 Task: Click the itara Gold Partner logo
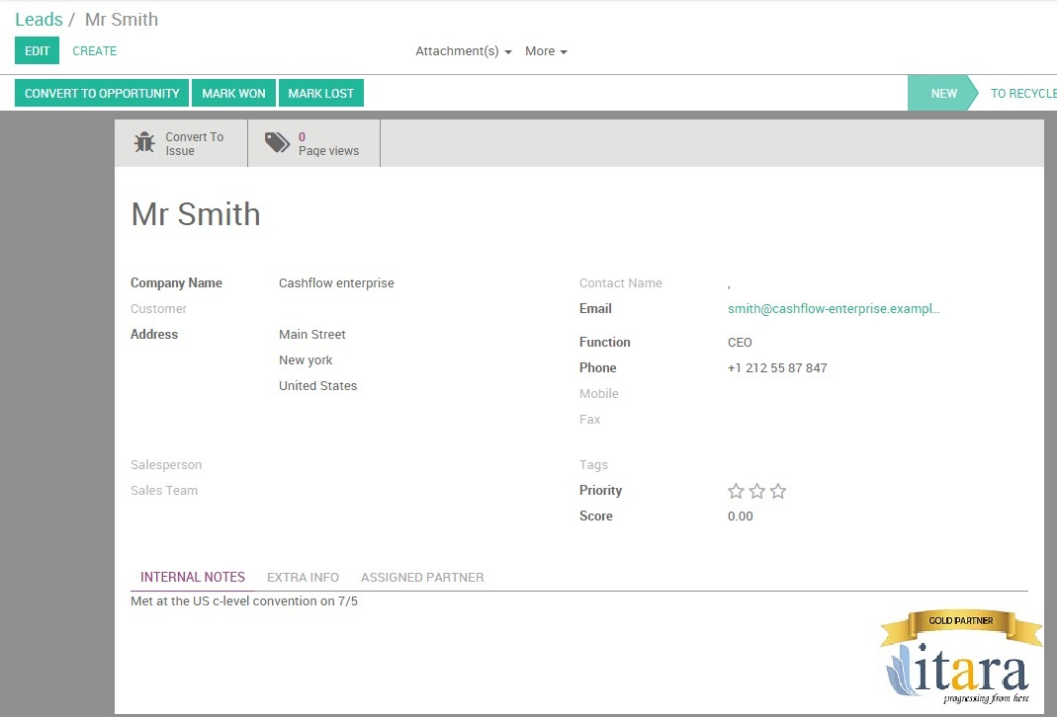[961, 657]
